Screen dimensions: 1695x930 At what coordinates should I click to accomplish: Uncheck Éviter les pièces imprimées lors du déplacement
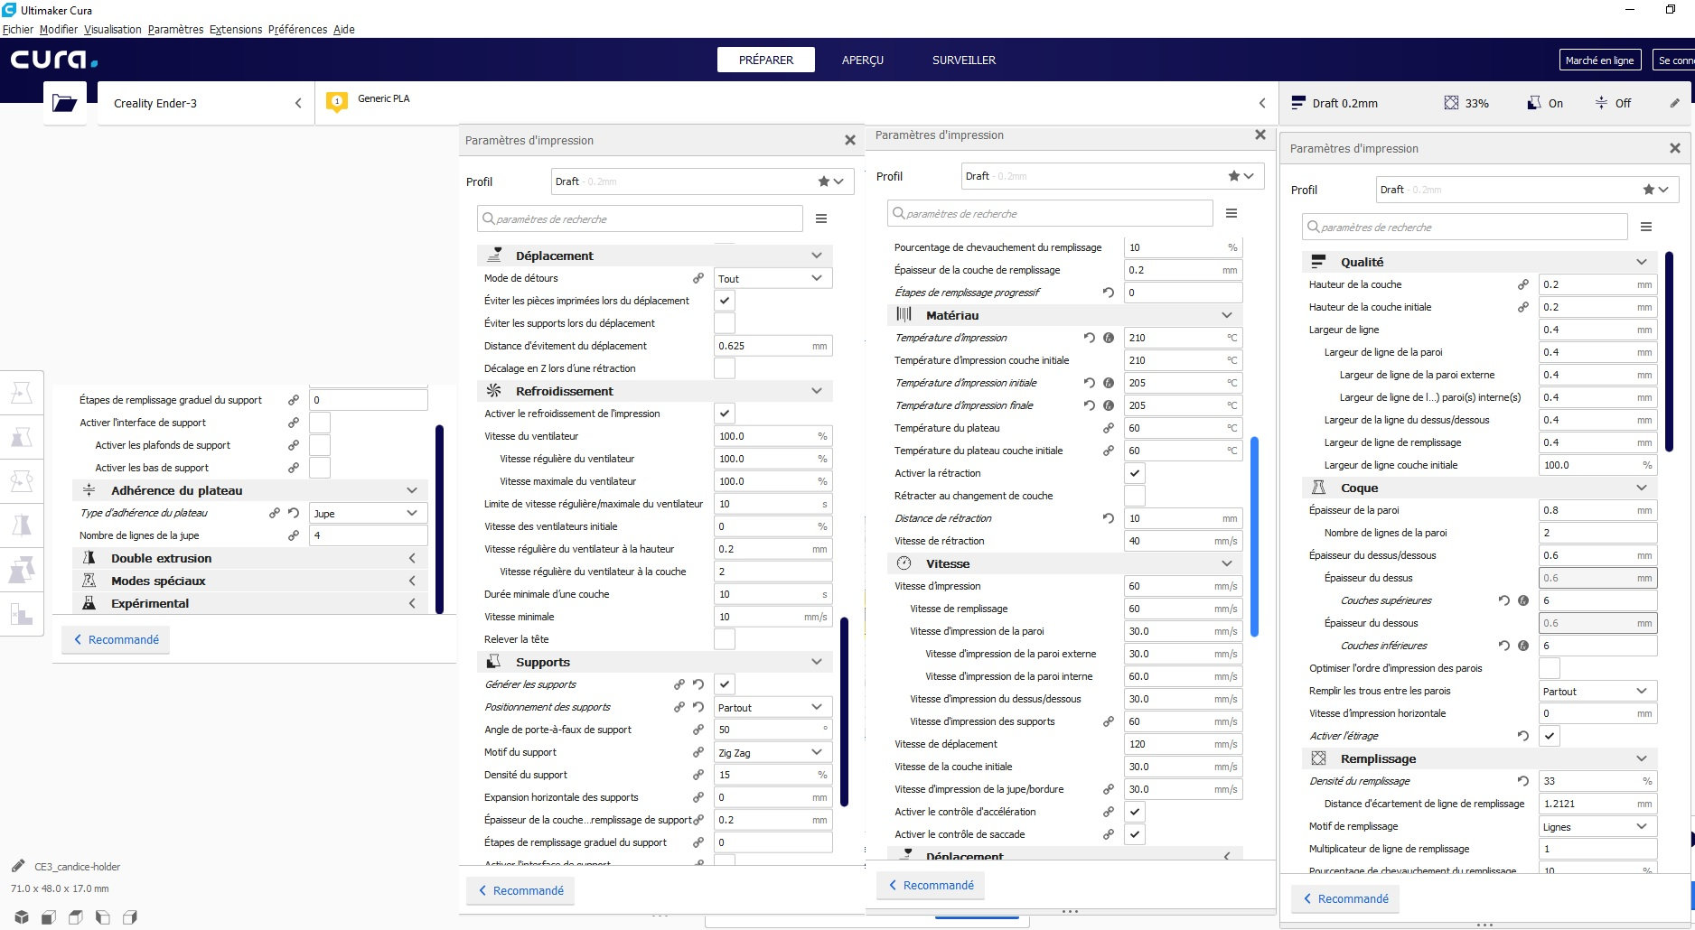(725, 301)
